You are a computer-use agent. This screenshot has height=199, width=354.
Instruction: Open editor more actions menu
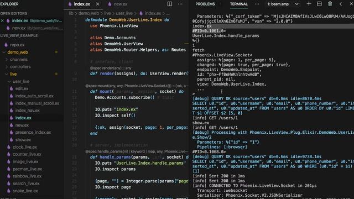point(180,4)
